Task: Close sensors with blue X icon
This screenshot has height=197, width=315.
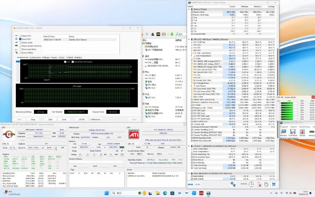Action: click(x=274, y=184)
